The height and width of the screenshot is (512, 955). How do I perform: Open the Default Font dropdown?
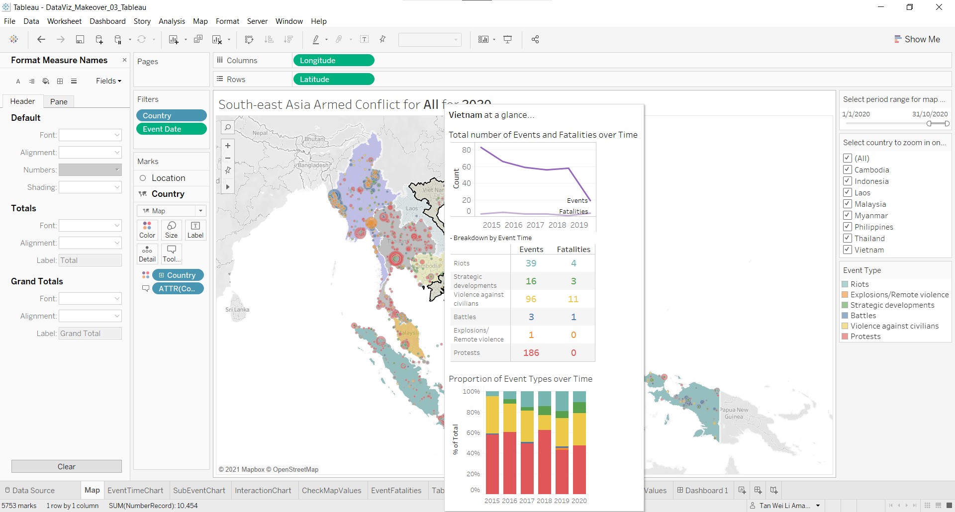90,135
